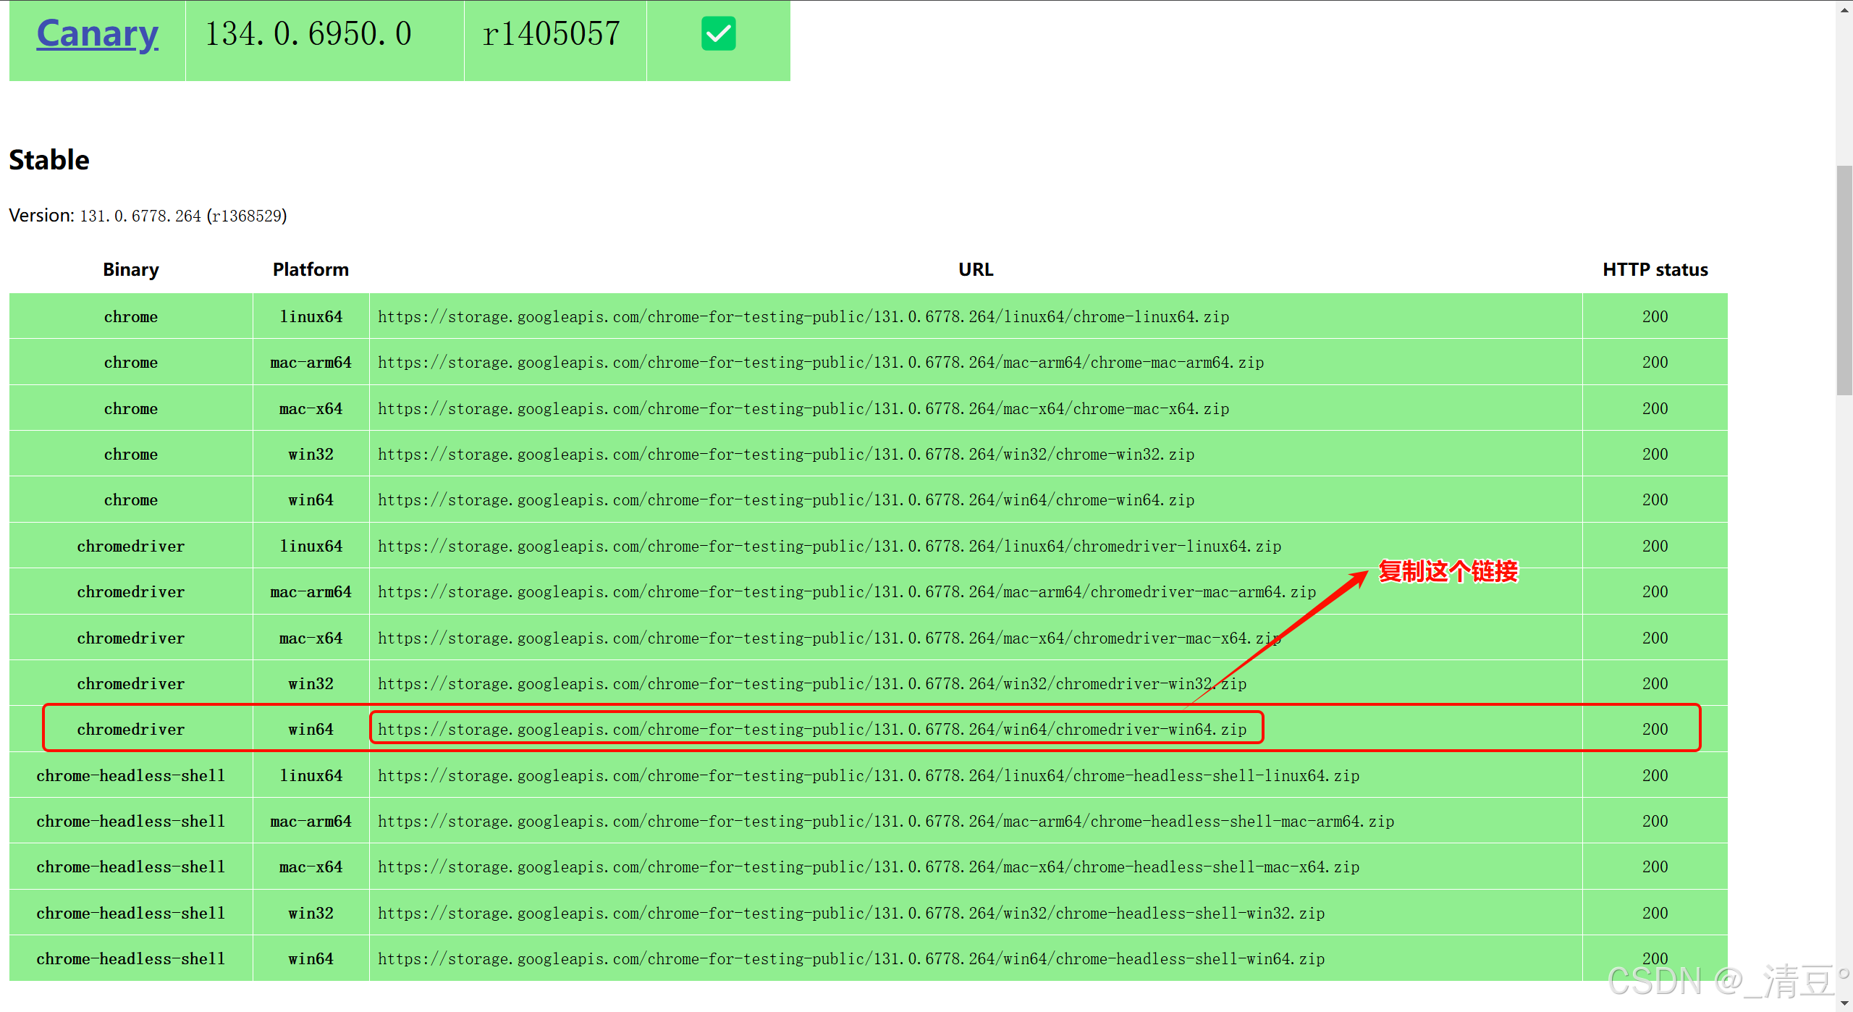Click the mac-x64 platform cell of the chrome-headless-shell row
The image size is (1853, 1012).
tap(311, 867)
